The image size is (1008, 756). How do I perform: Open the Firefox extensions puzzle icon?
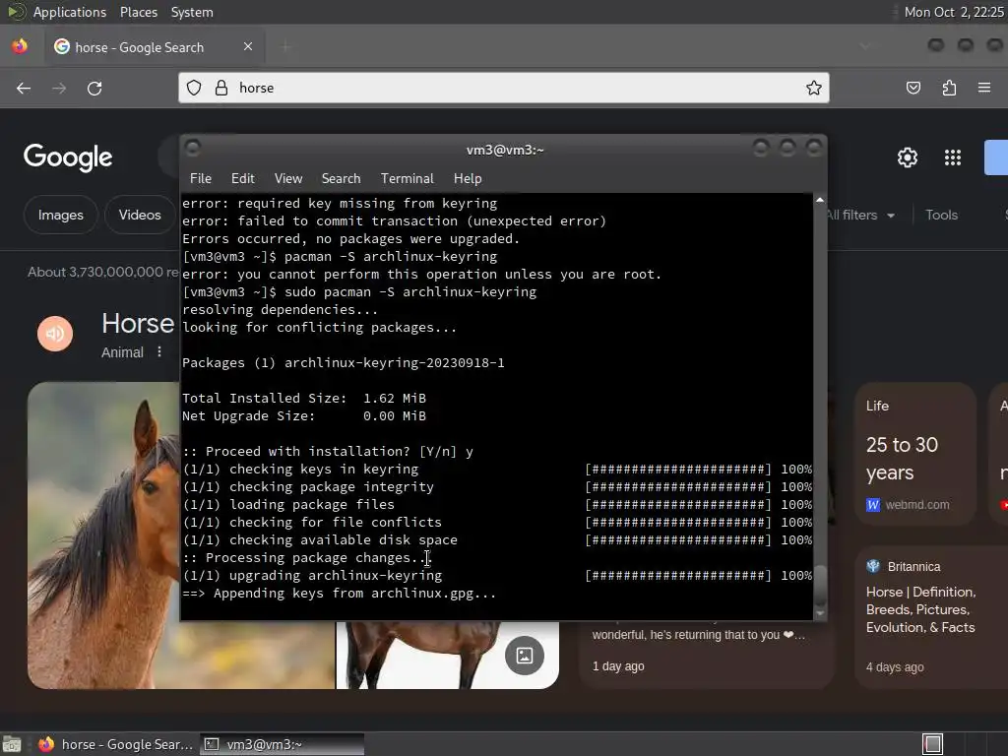click(x=949, y=88)
